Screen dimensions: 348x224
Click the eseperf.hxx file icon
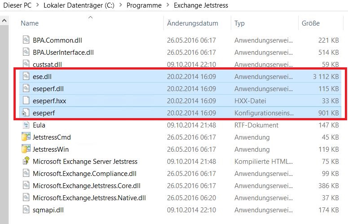[x=26, y=101]
